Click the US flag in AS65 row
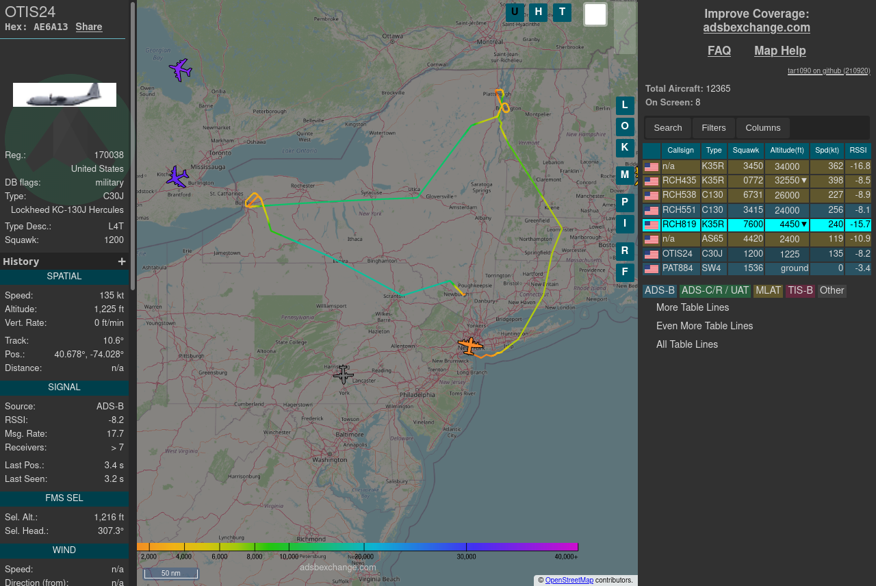 652,240
